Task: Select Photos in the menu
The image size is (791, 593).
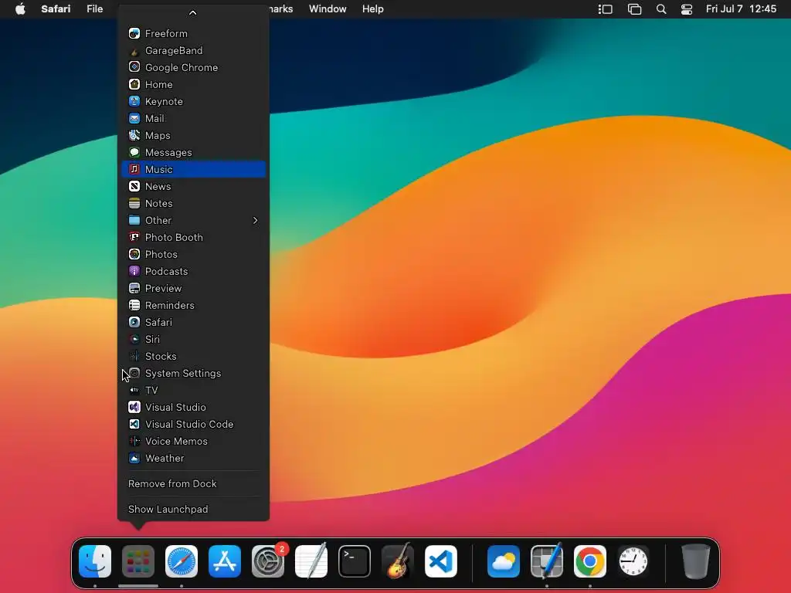Action: [x=193, y=254]
